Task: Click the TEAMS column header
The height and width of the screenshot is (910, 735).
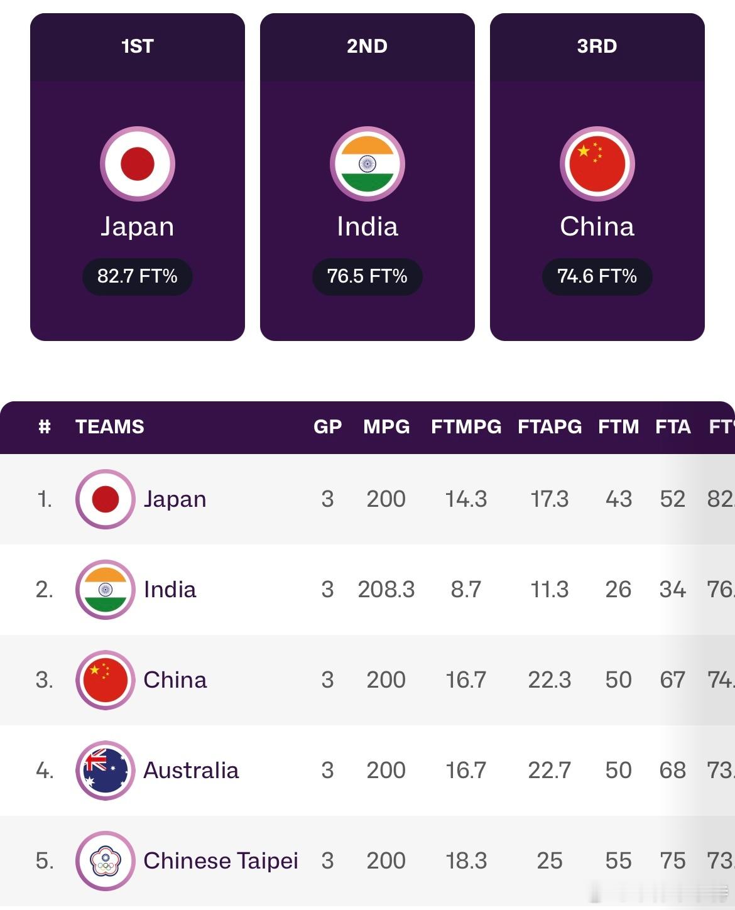Action: (110, 426)
